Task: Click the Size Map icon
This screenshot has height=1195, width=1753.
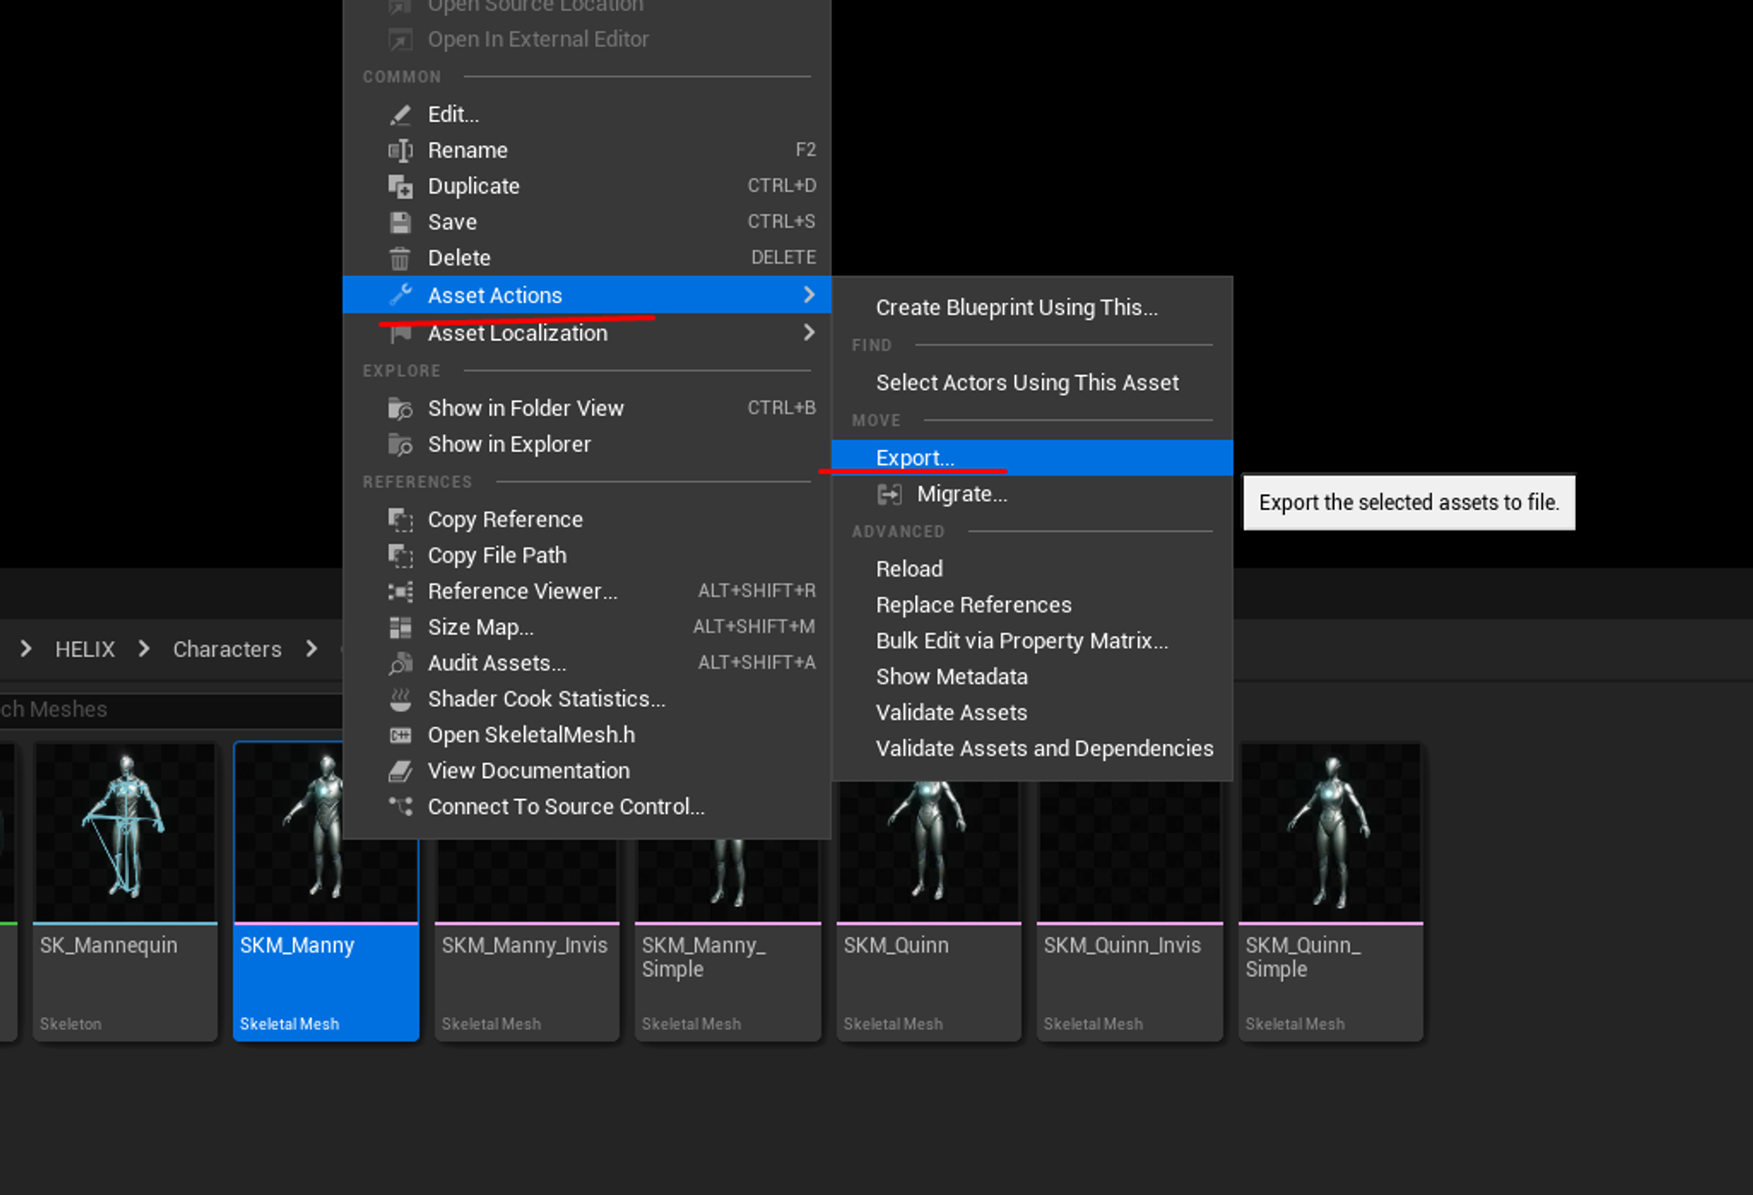Action: click(x=401, y=628)
